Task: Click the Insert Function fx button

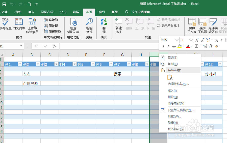Action: coord(55,46)
